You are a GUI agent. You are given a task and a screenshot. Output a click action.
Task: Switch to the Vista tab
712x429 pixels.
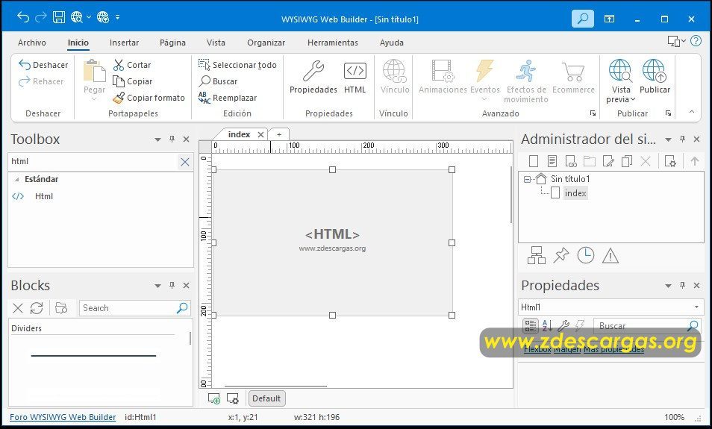(x=216, y=43)
